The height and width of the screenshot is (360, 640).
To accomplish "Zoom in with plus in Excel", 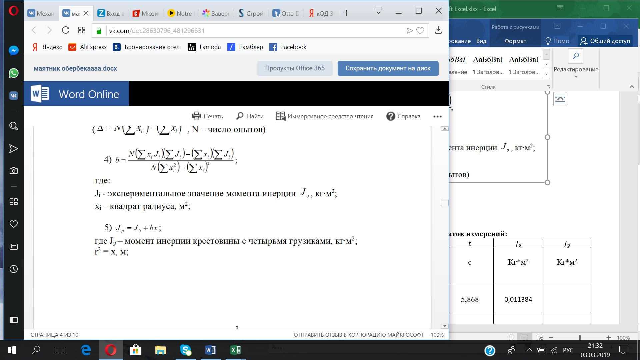I will (609, 338).
